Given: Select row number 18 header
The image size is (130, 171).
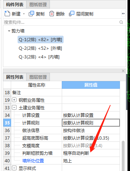Looking at the screenshot, I should coord(7,93).
